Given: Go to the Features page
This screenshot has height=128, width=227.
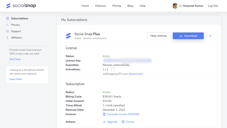Looking at the screenshot, I should (x=101, y=6).
